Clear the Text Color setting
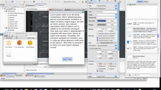The height and width of the screenshot is (90, 161). tap(112, 21)
